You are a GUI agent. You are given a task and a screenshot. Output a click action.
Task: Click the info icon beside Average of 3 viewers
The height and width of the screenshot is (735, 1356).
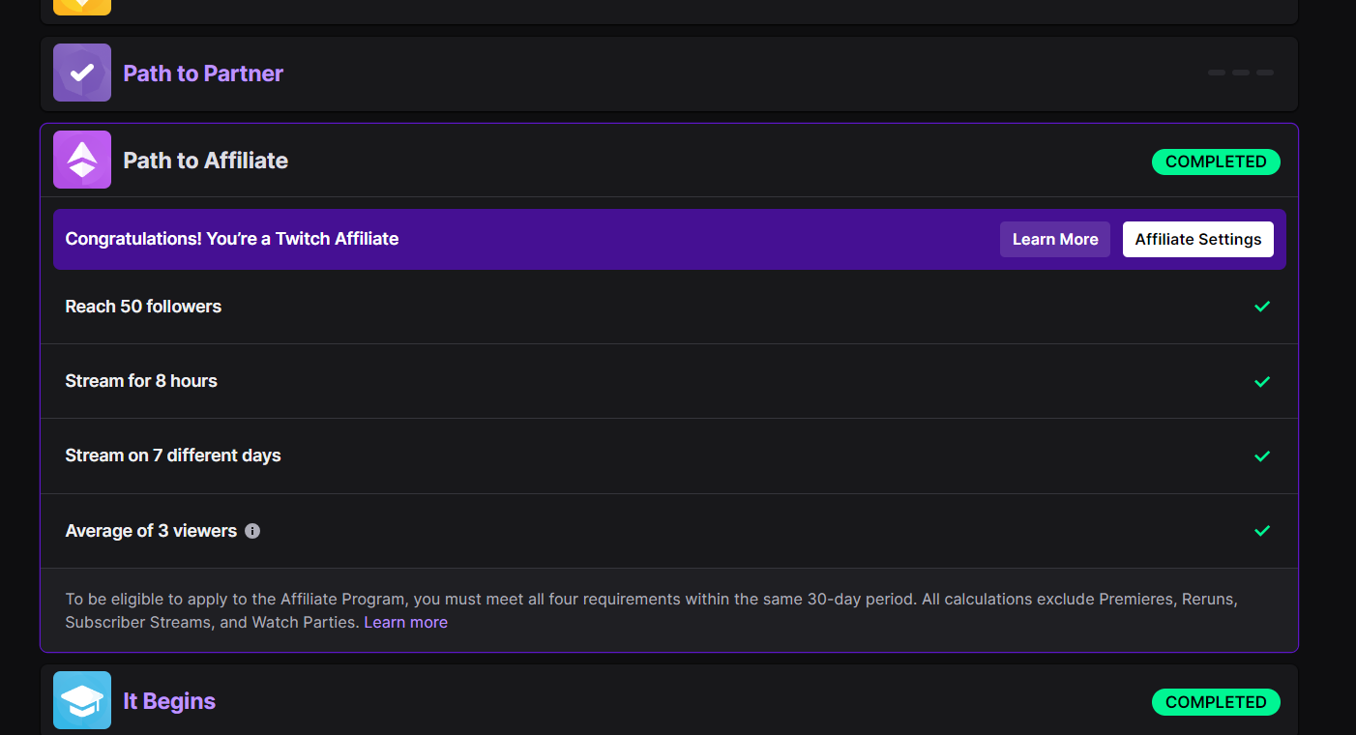252,531
